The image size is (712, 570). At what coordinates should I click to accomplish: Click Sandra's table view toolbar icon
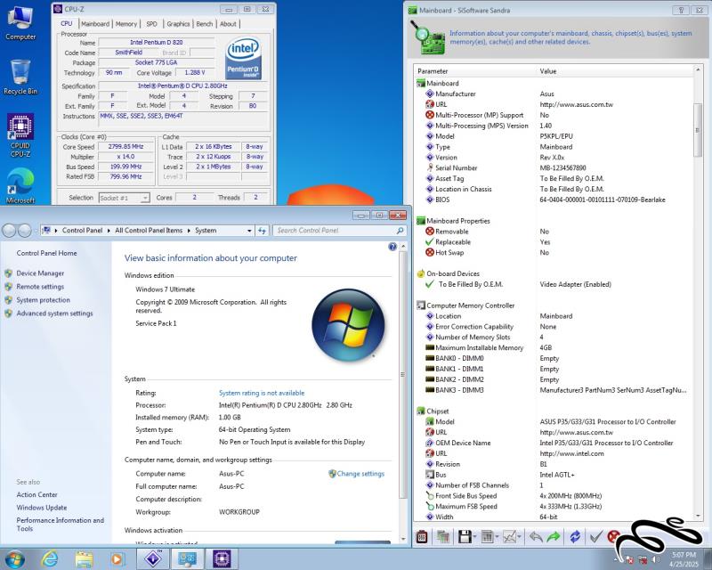(x=487, y=537)
